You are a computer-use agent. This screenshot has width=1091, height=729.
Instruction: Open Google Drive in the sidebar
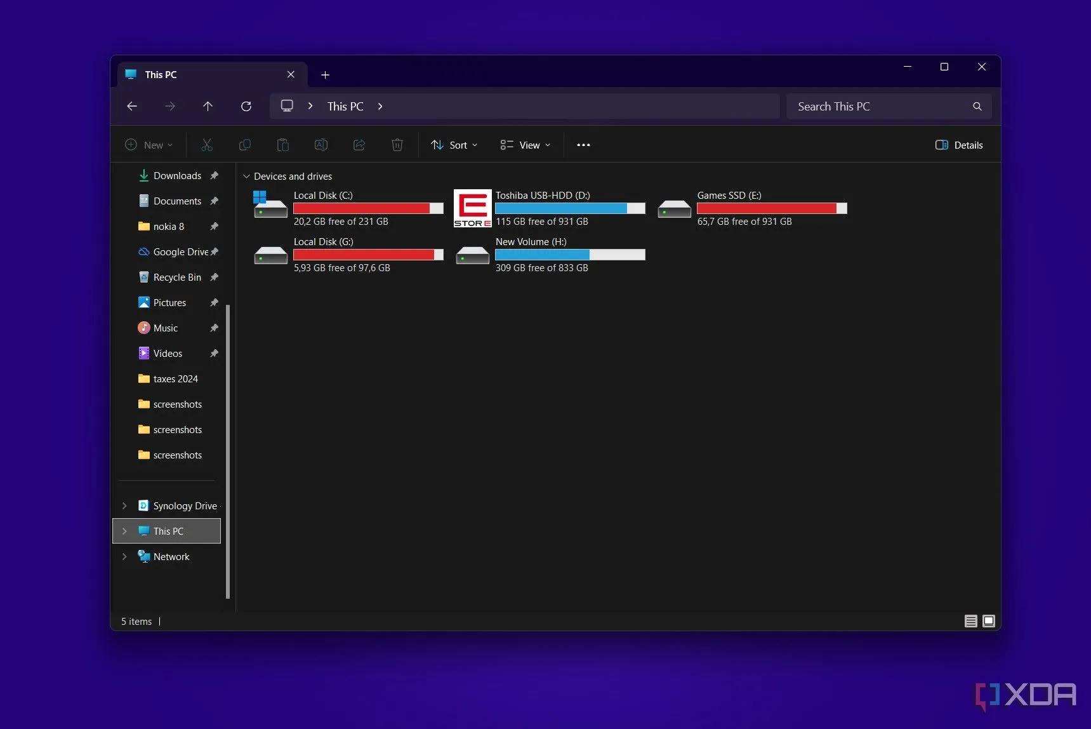(x=174, y=251)
